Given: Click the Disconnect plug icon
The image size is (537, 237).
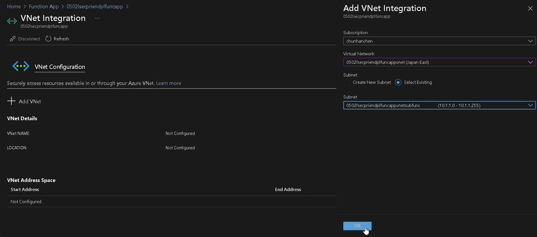Looking at the screenshot, I should (x=13, y=39).
